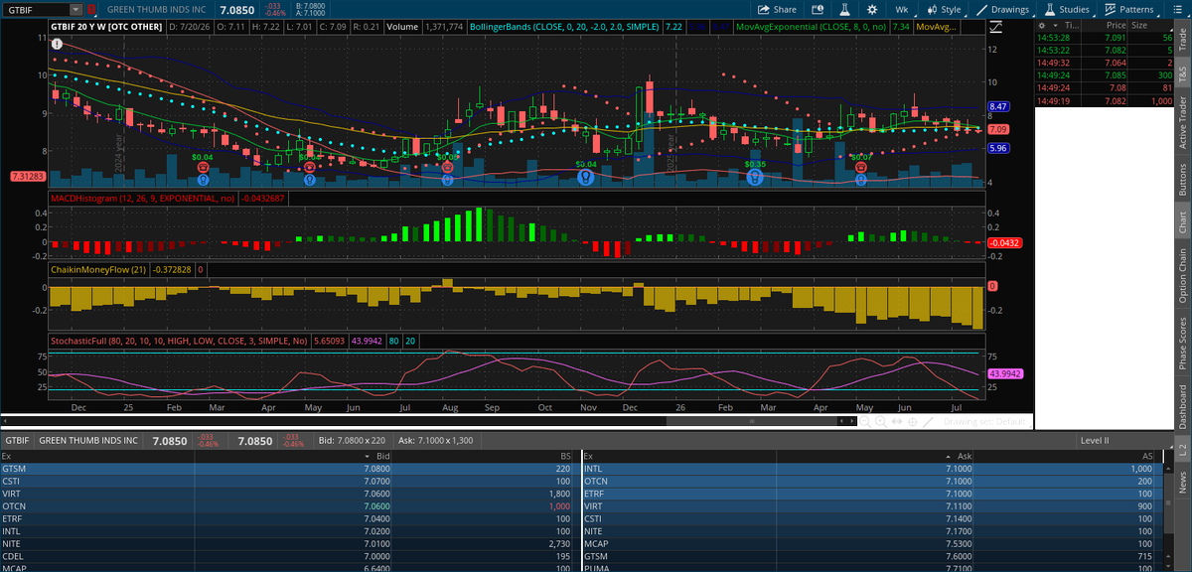This screenshot has width=1192, height=572.
Task: Click the Time & Sales gear icon
Action: 1041,26
